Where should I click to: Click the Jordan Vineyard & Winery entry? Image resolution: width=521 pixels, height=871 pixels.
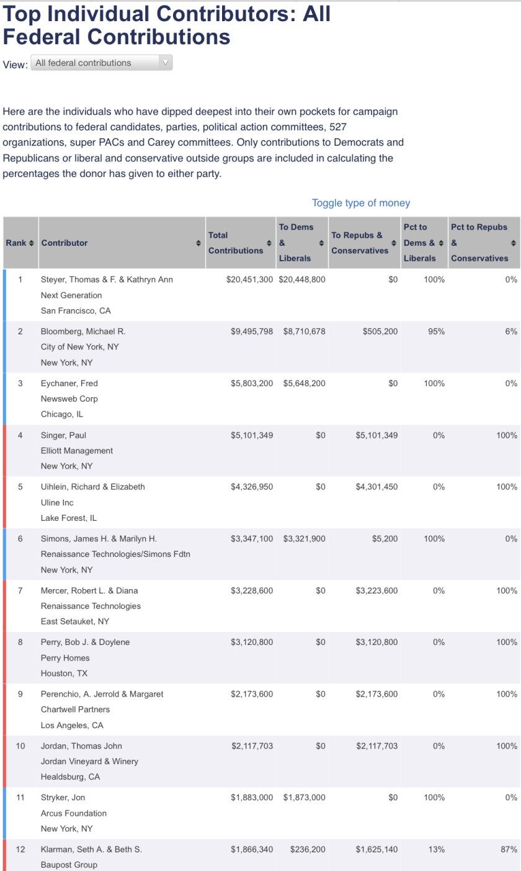(x=89, y=761)
